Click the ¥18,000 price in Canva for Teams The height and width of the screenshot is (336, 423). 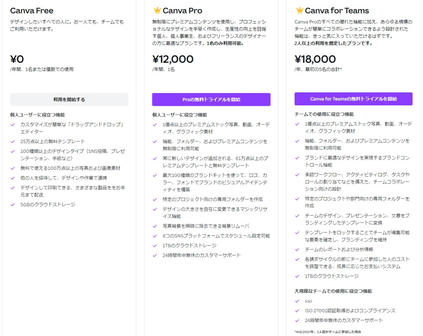tap(315, 59)
